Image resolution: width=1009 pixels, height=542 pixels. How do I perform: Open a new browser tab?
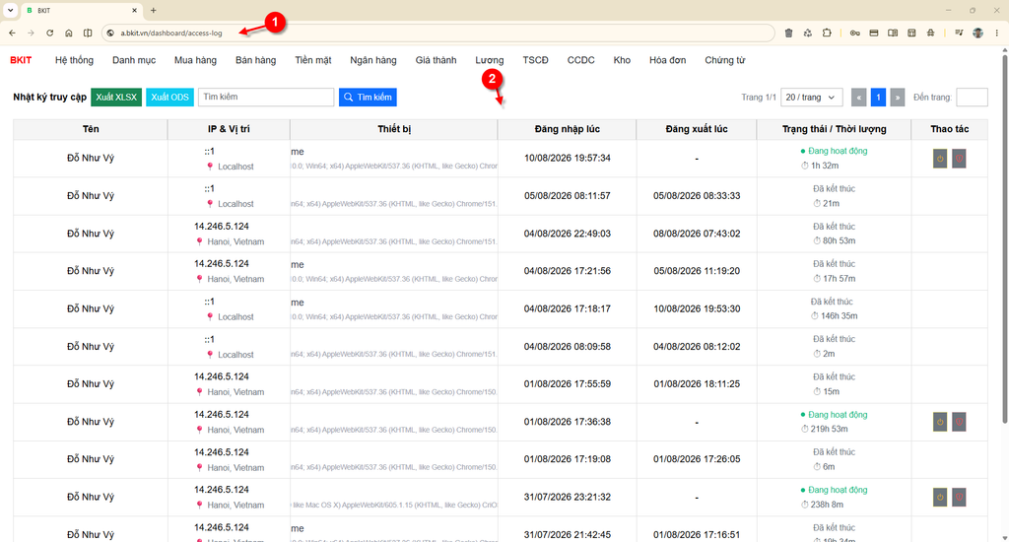(153, 10)
